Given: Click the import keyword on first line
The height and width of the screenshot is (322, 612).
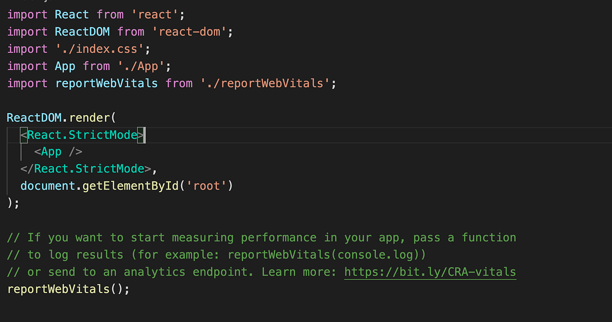Looking at the screenshot, I should pos(27,14).
